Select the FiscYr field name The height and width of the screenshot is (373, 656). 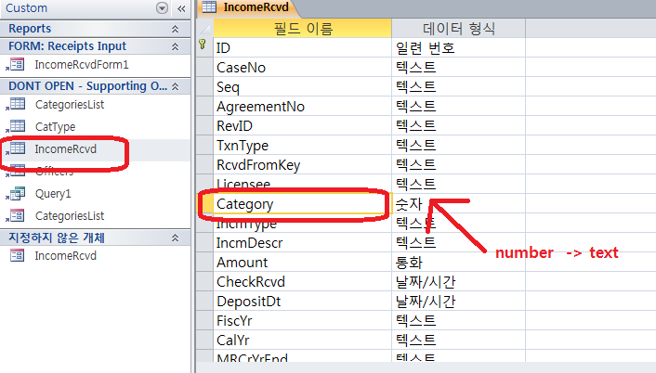click(x=303, y=321)
